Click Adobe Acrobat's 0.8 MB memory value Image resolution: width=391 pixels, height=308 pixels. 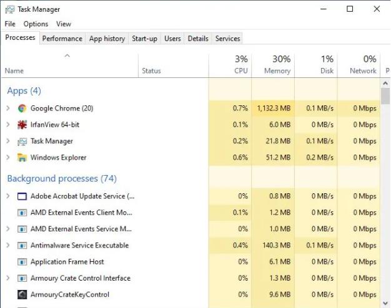(x=280, y=196)
